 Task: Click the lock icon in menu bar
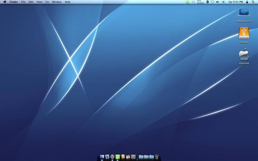pyautogui.click(x=247, y=2)
